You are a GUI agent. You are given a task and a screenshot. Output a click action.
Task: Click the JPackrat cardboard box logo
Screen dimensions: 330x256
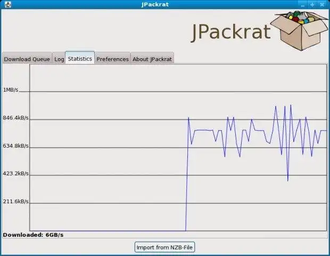point(300,30)
